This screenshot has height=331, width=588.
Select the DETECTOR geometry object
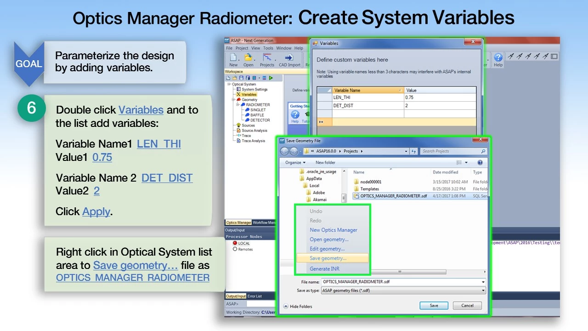[x=260, y=120]
